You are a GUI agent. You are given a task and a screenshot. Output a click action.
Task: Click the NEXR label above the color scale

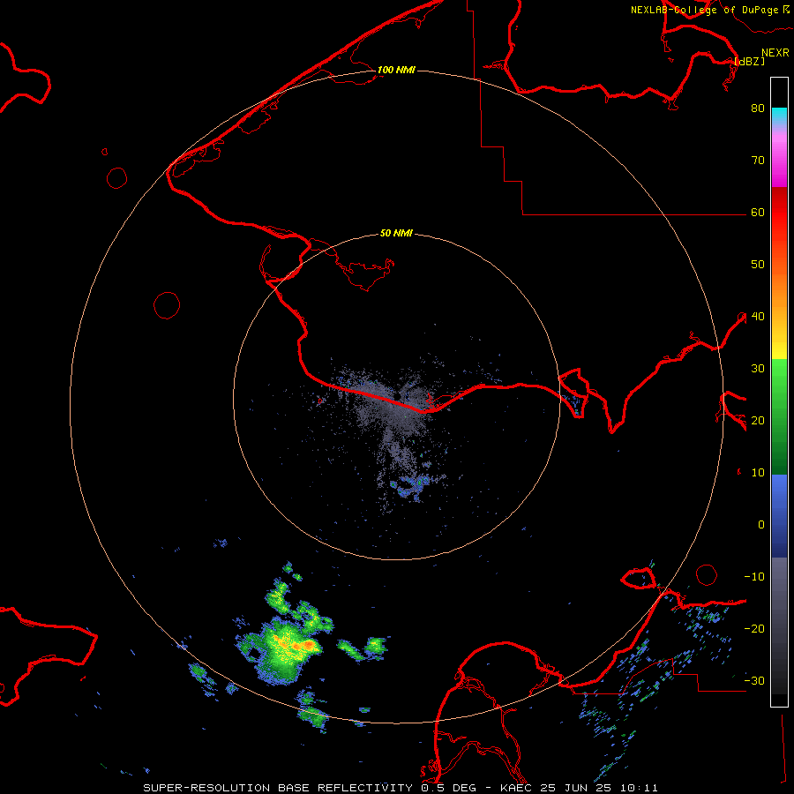[775, 53]
